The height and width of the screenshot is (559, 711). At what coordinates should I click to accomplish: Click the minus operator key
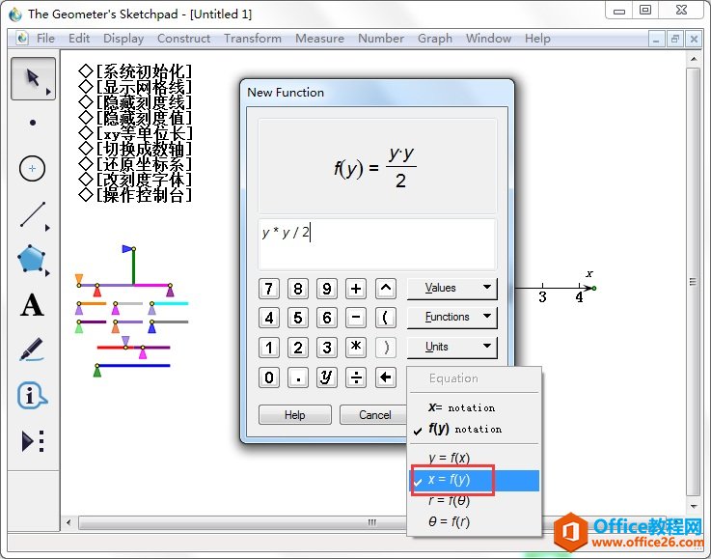pos(356,318)
